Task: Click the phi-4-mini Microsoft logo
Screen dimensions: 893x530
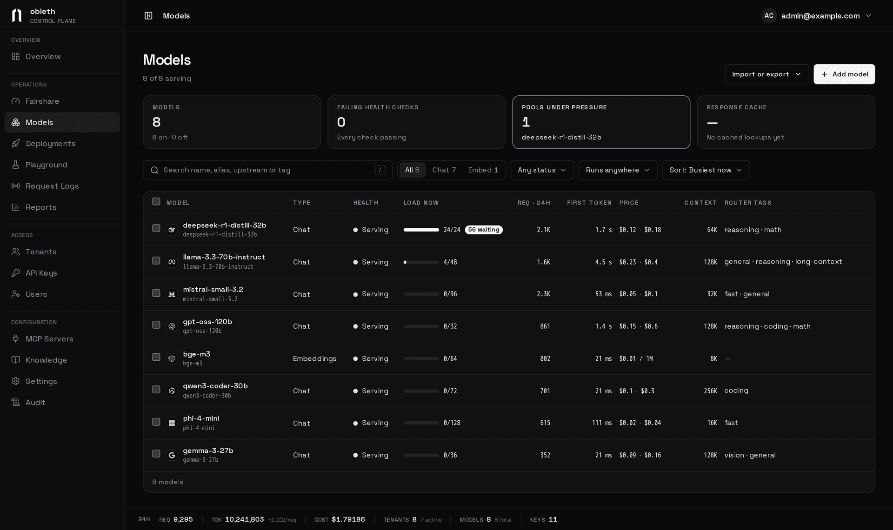Action: (x=172, y=423)
